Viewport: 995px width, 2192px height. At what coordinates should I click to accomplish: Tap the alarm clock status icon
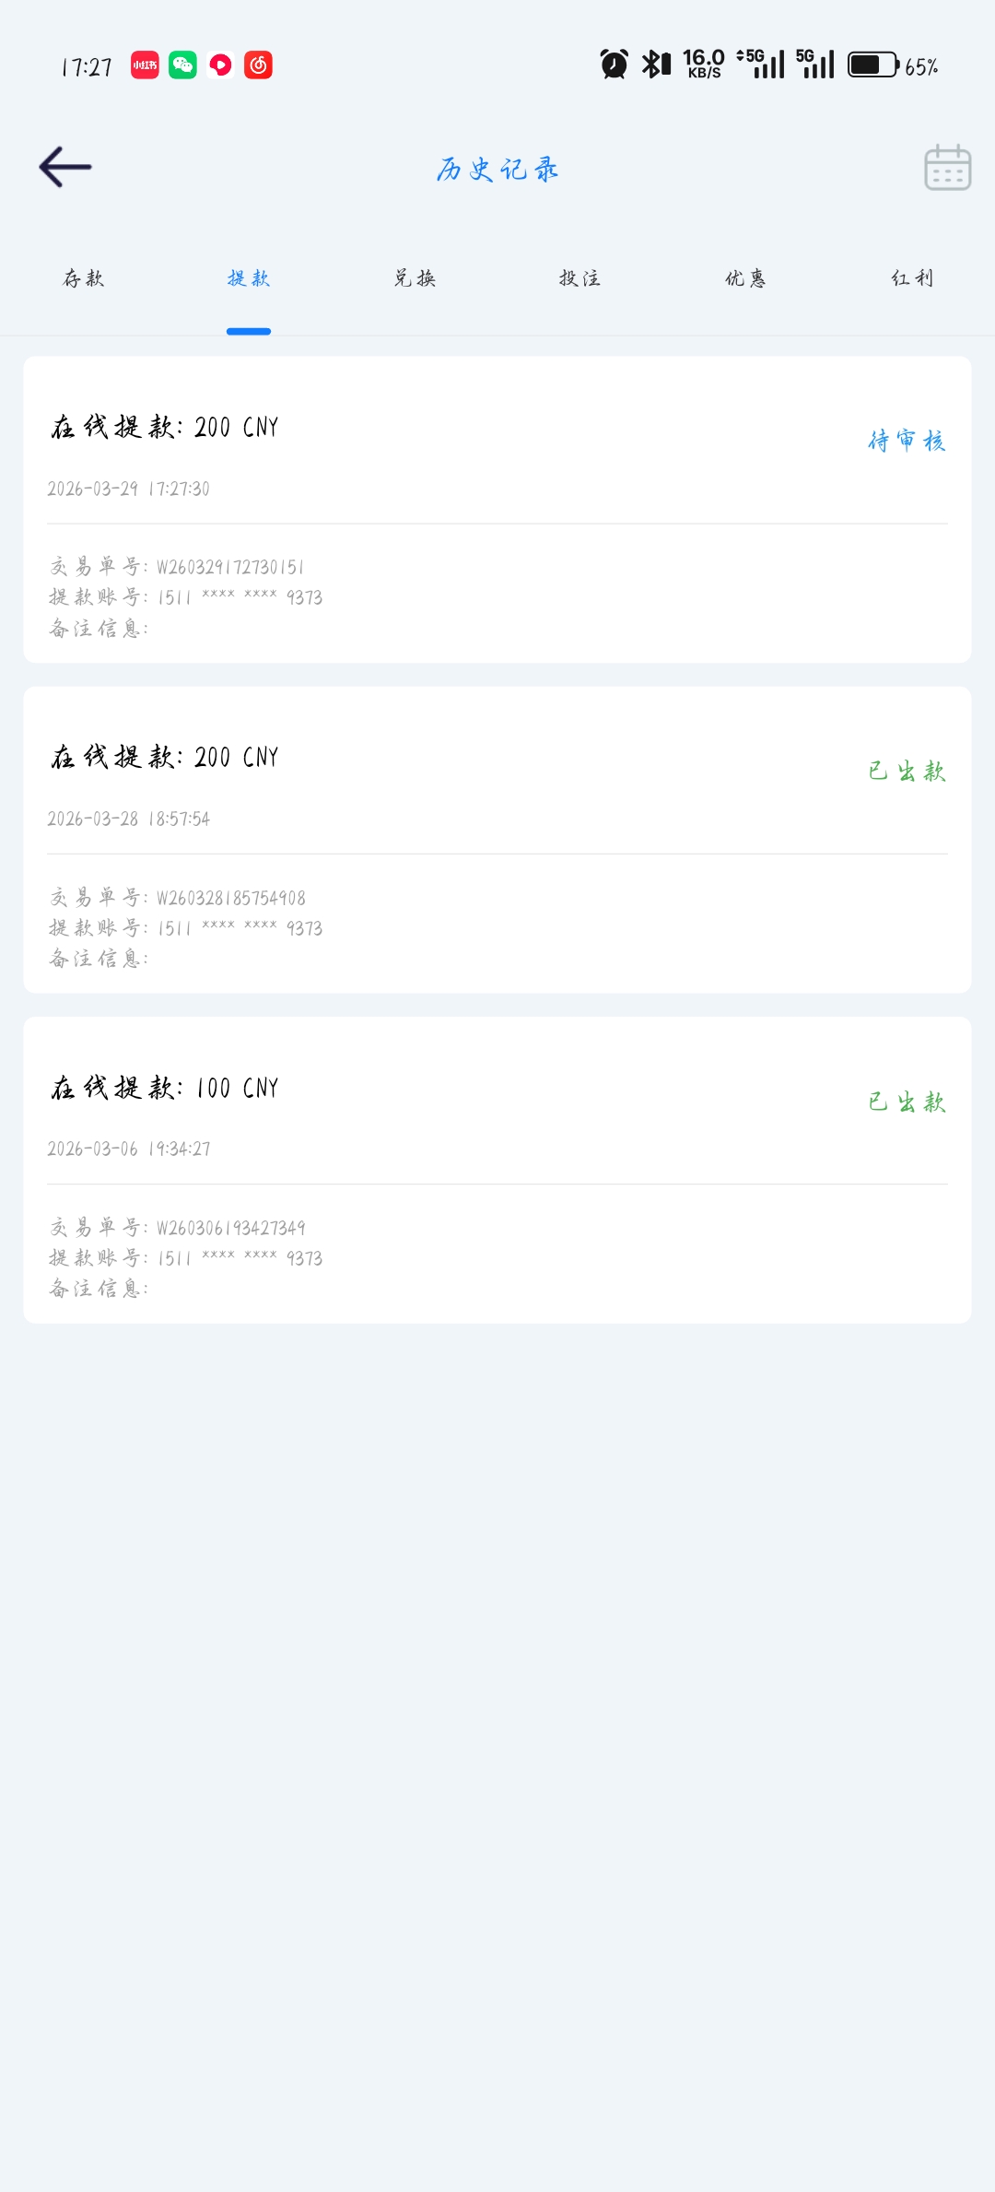tap(614, 65)
